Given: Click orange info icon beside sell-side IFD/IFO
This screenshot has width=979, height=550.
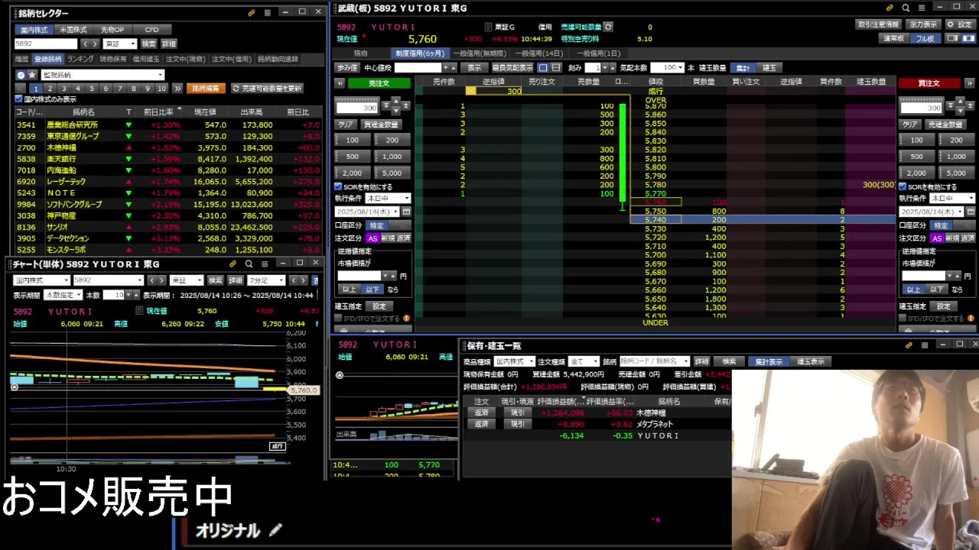Looking at the screenshot, I should pos(406,319).
